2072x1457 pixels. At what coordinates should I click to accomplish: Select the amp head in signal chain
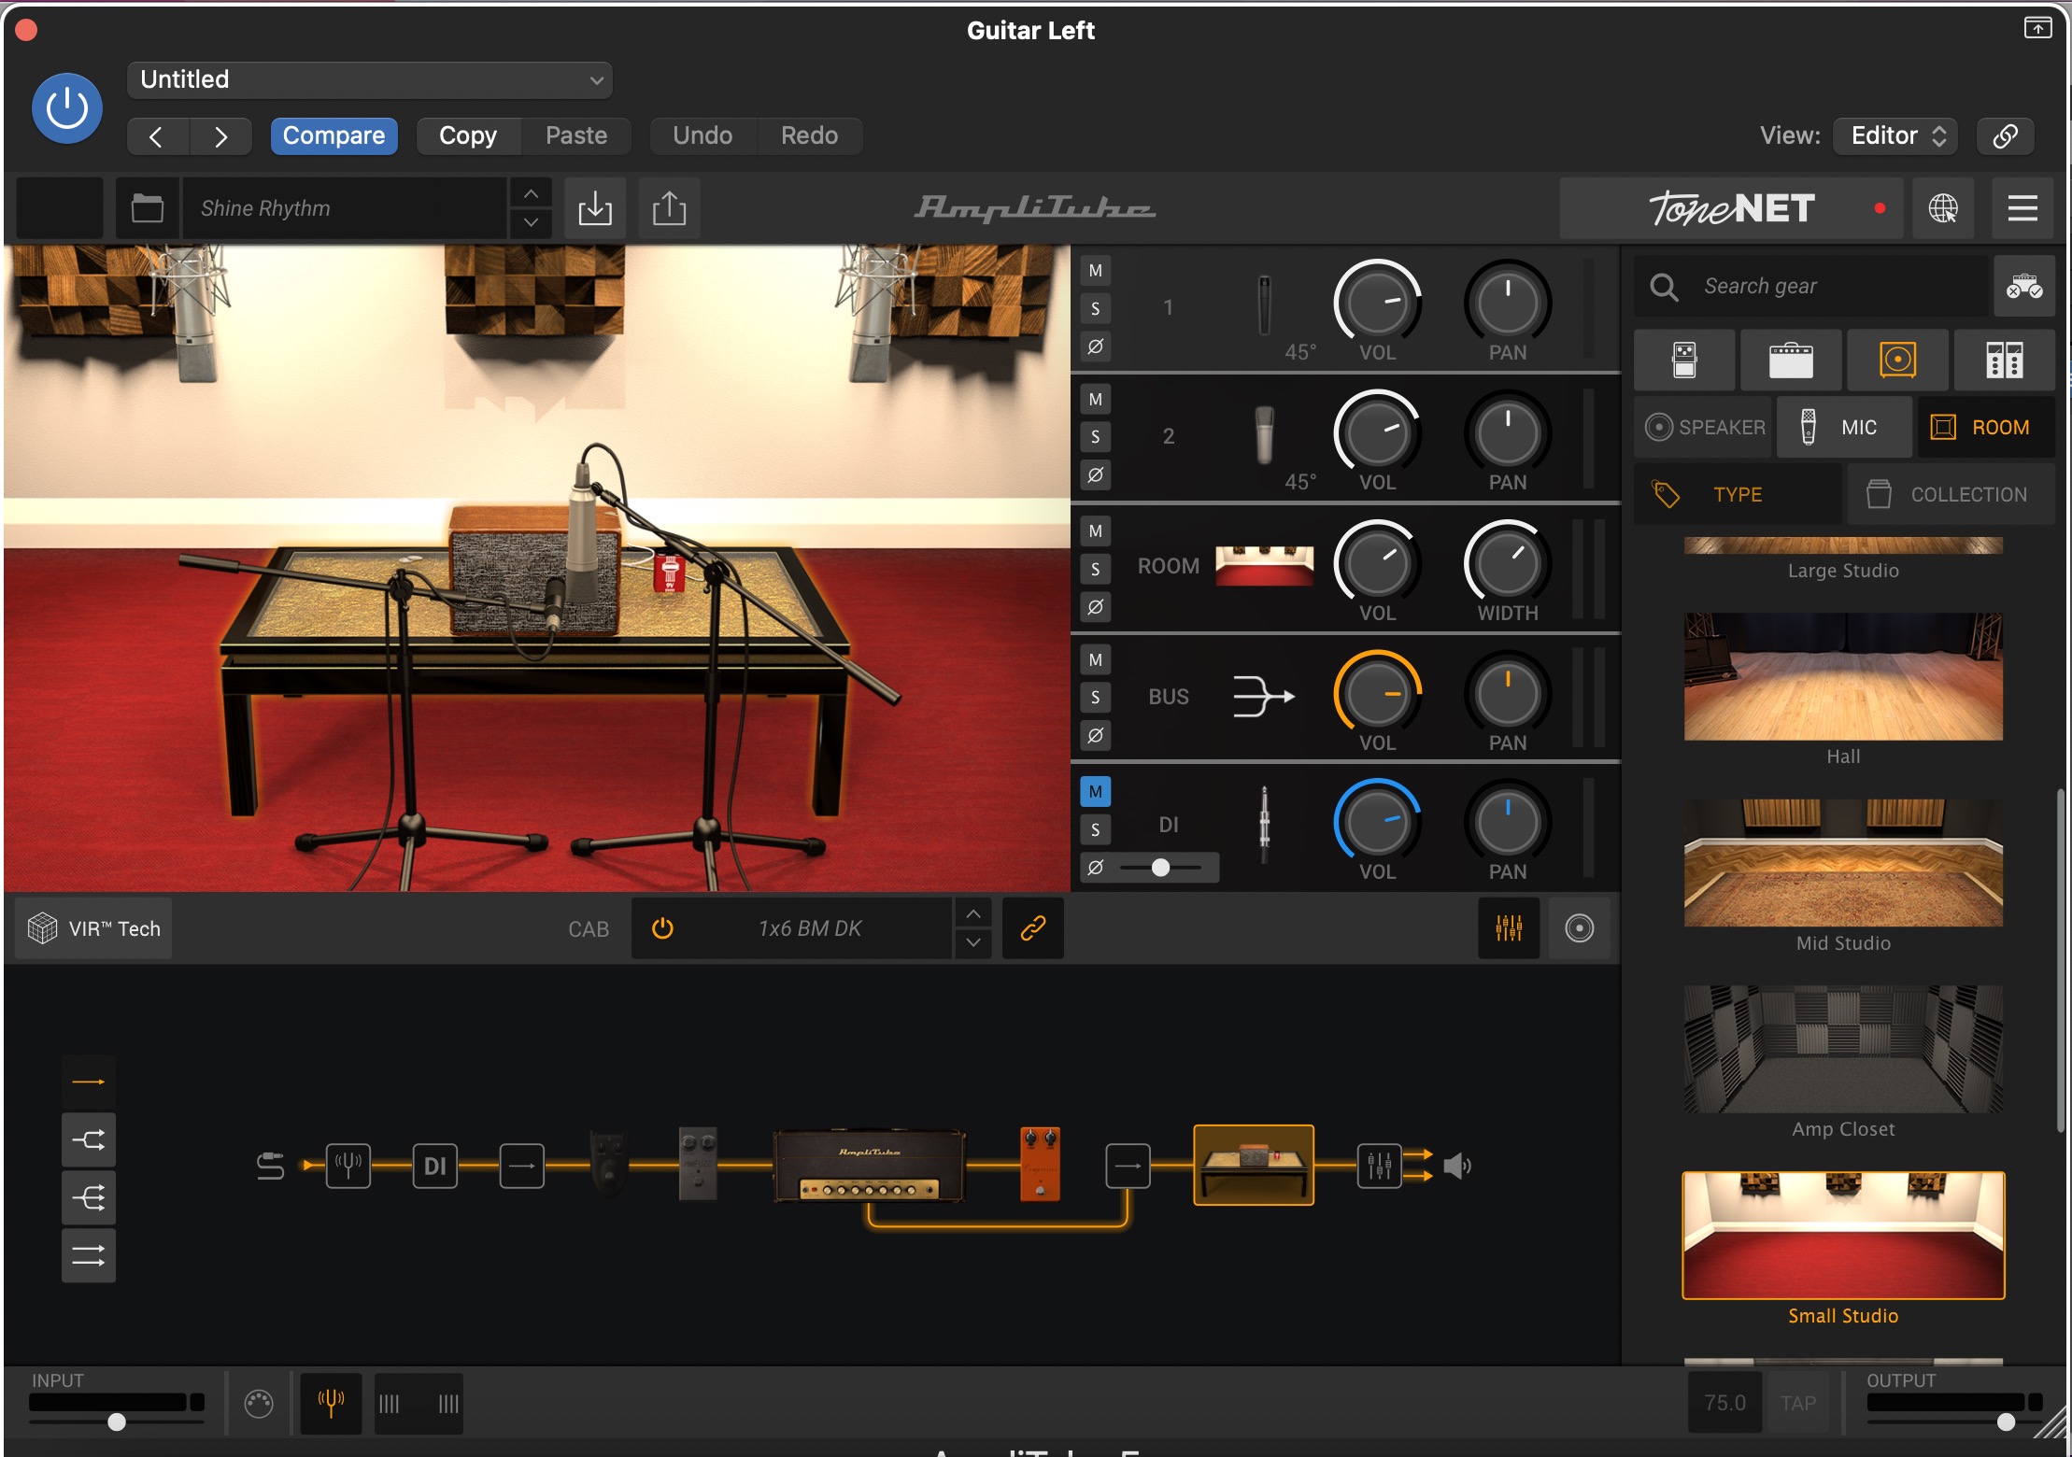click(869, 1166)
